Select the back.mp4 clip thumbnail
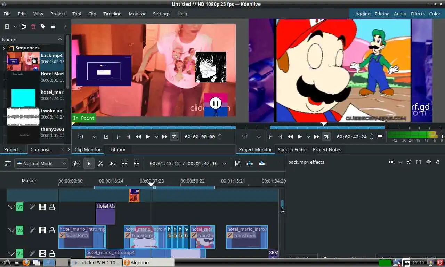445x267 pixels. coord(23,61)
